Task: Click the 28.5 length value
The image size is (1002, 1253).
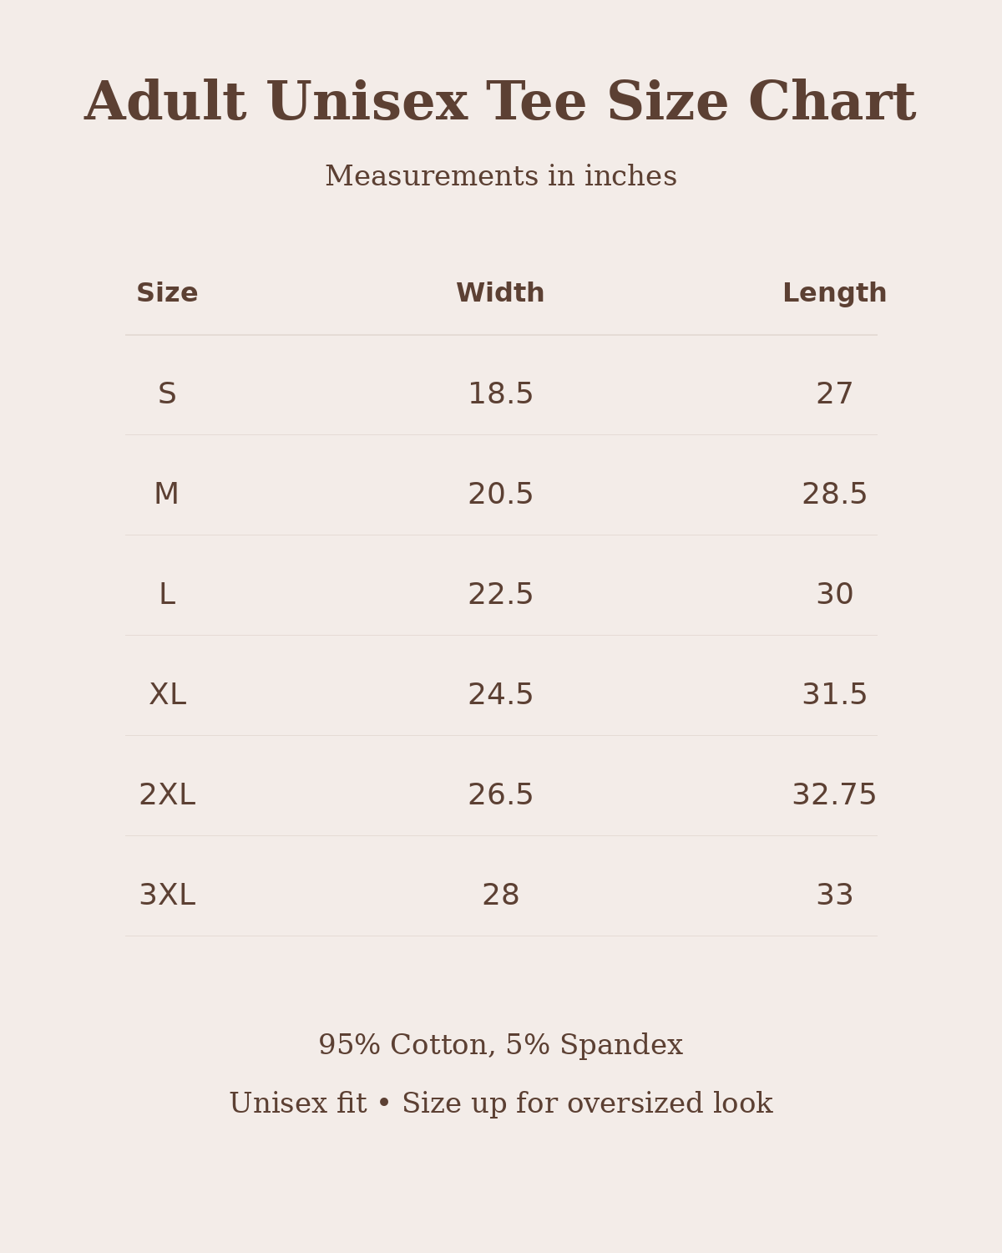Action: [834, 495]
